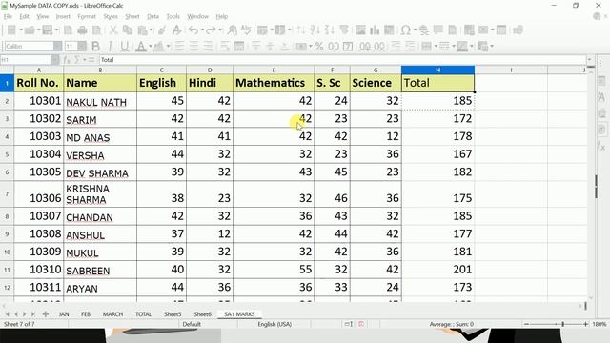
Task: Click the Redo arrow icon
Action: pyautogui.click(x=211, y=30)
